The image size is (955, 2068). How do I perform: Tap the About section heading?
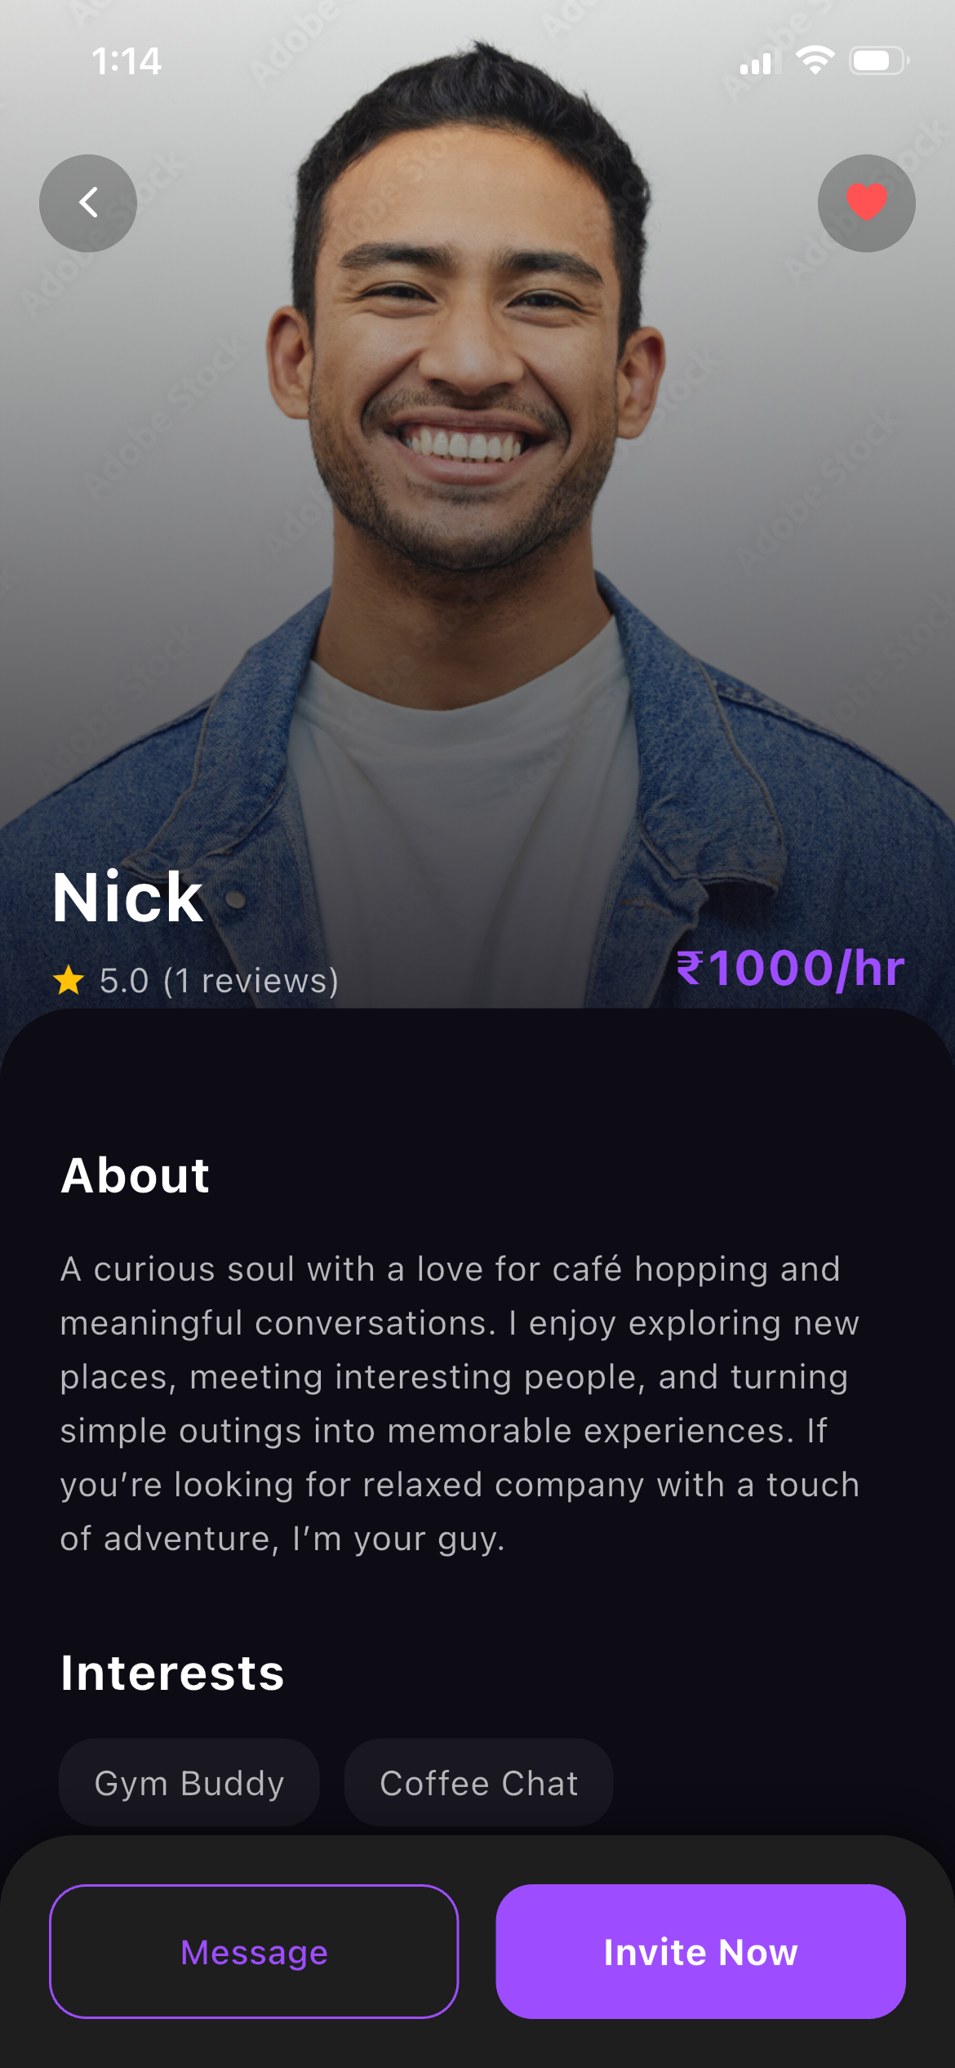(135, 1175)
